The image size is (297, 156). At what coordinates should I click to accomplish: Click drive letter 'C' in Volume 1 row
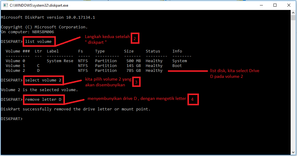38,66
